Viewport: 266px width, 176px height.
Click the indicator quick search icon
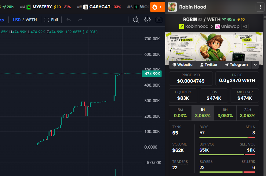click(136, 20)
